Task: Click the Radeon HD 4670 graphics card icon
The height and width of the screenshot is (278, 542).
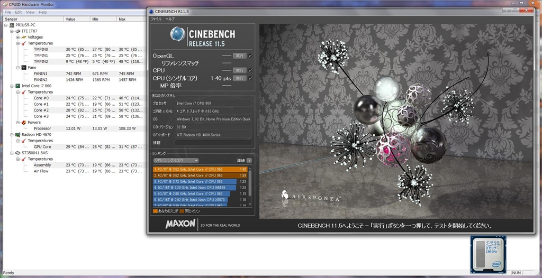Action: (17, 135)
